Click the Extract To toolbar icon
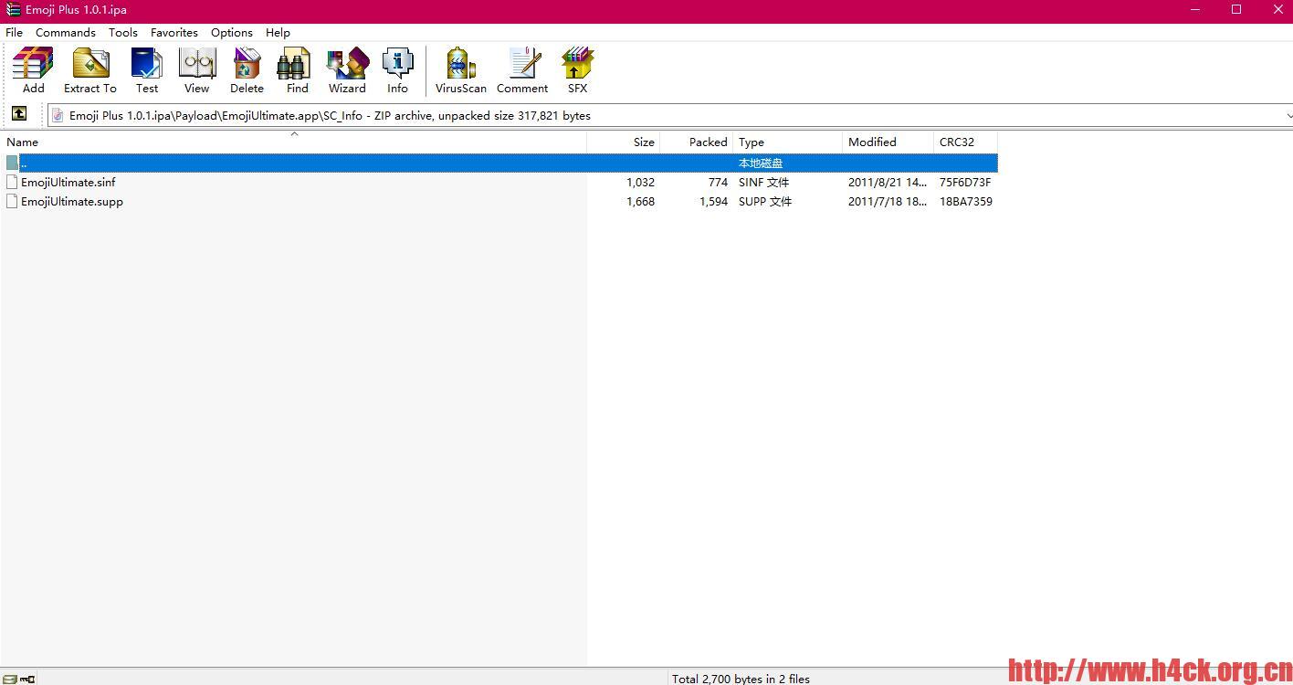This screenshot has height=685, width=1293. 89,70
